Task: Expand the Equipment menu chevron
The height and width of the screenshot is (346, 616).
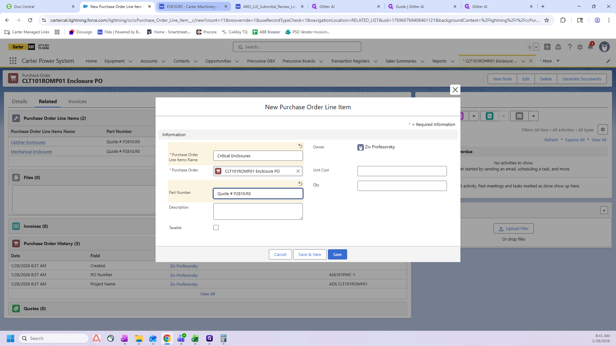Action: [131, 61]
